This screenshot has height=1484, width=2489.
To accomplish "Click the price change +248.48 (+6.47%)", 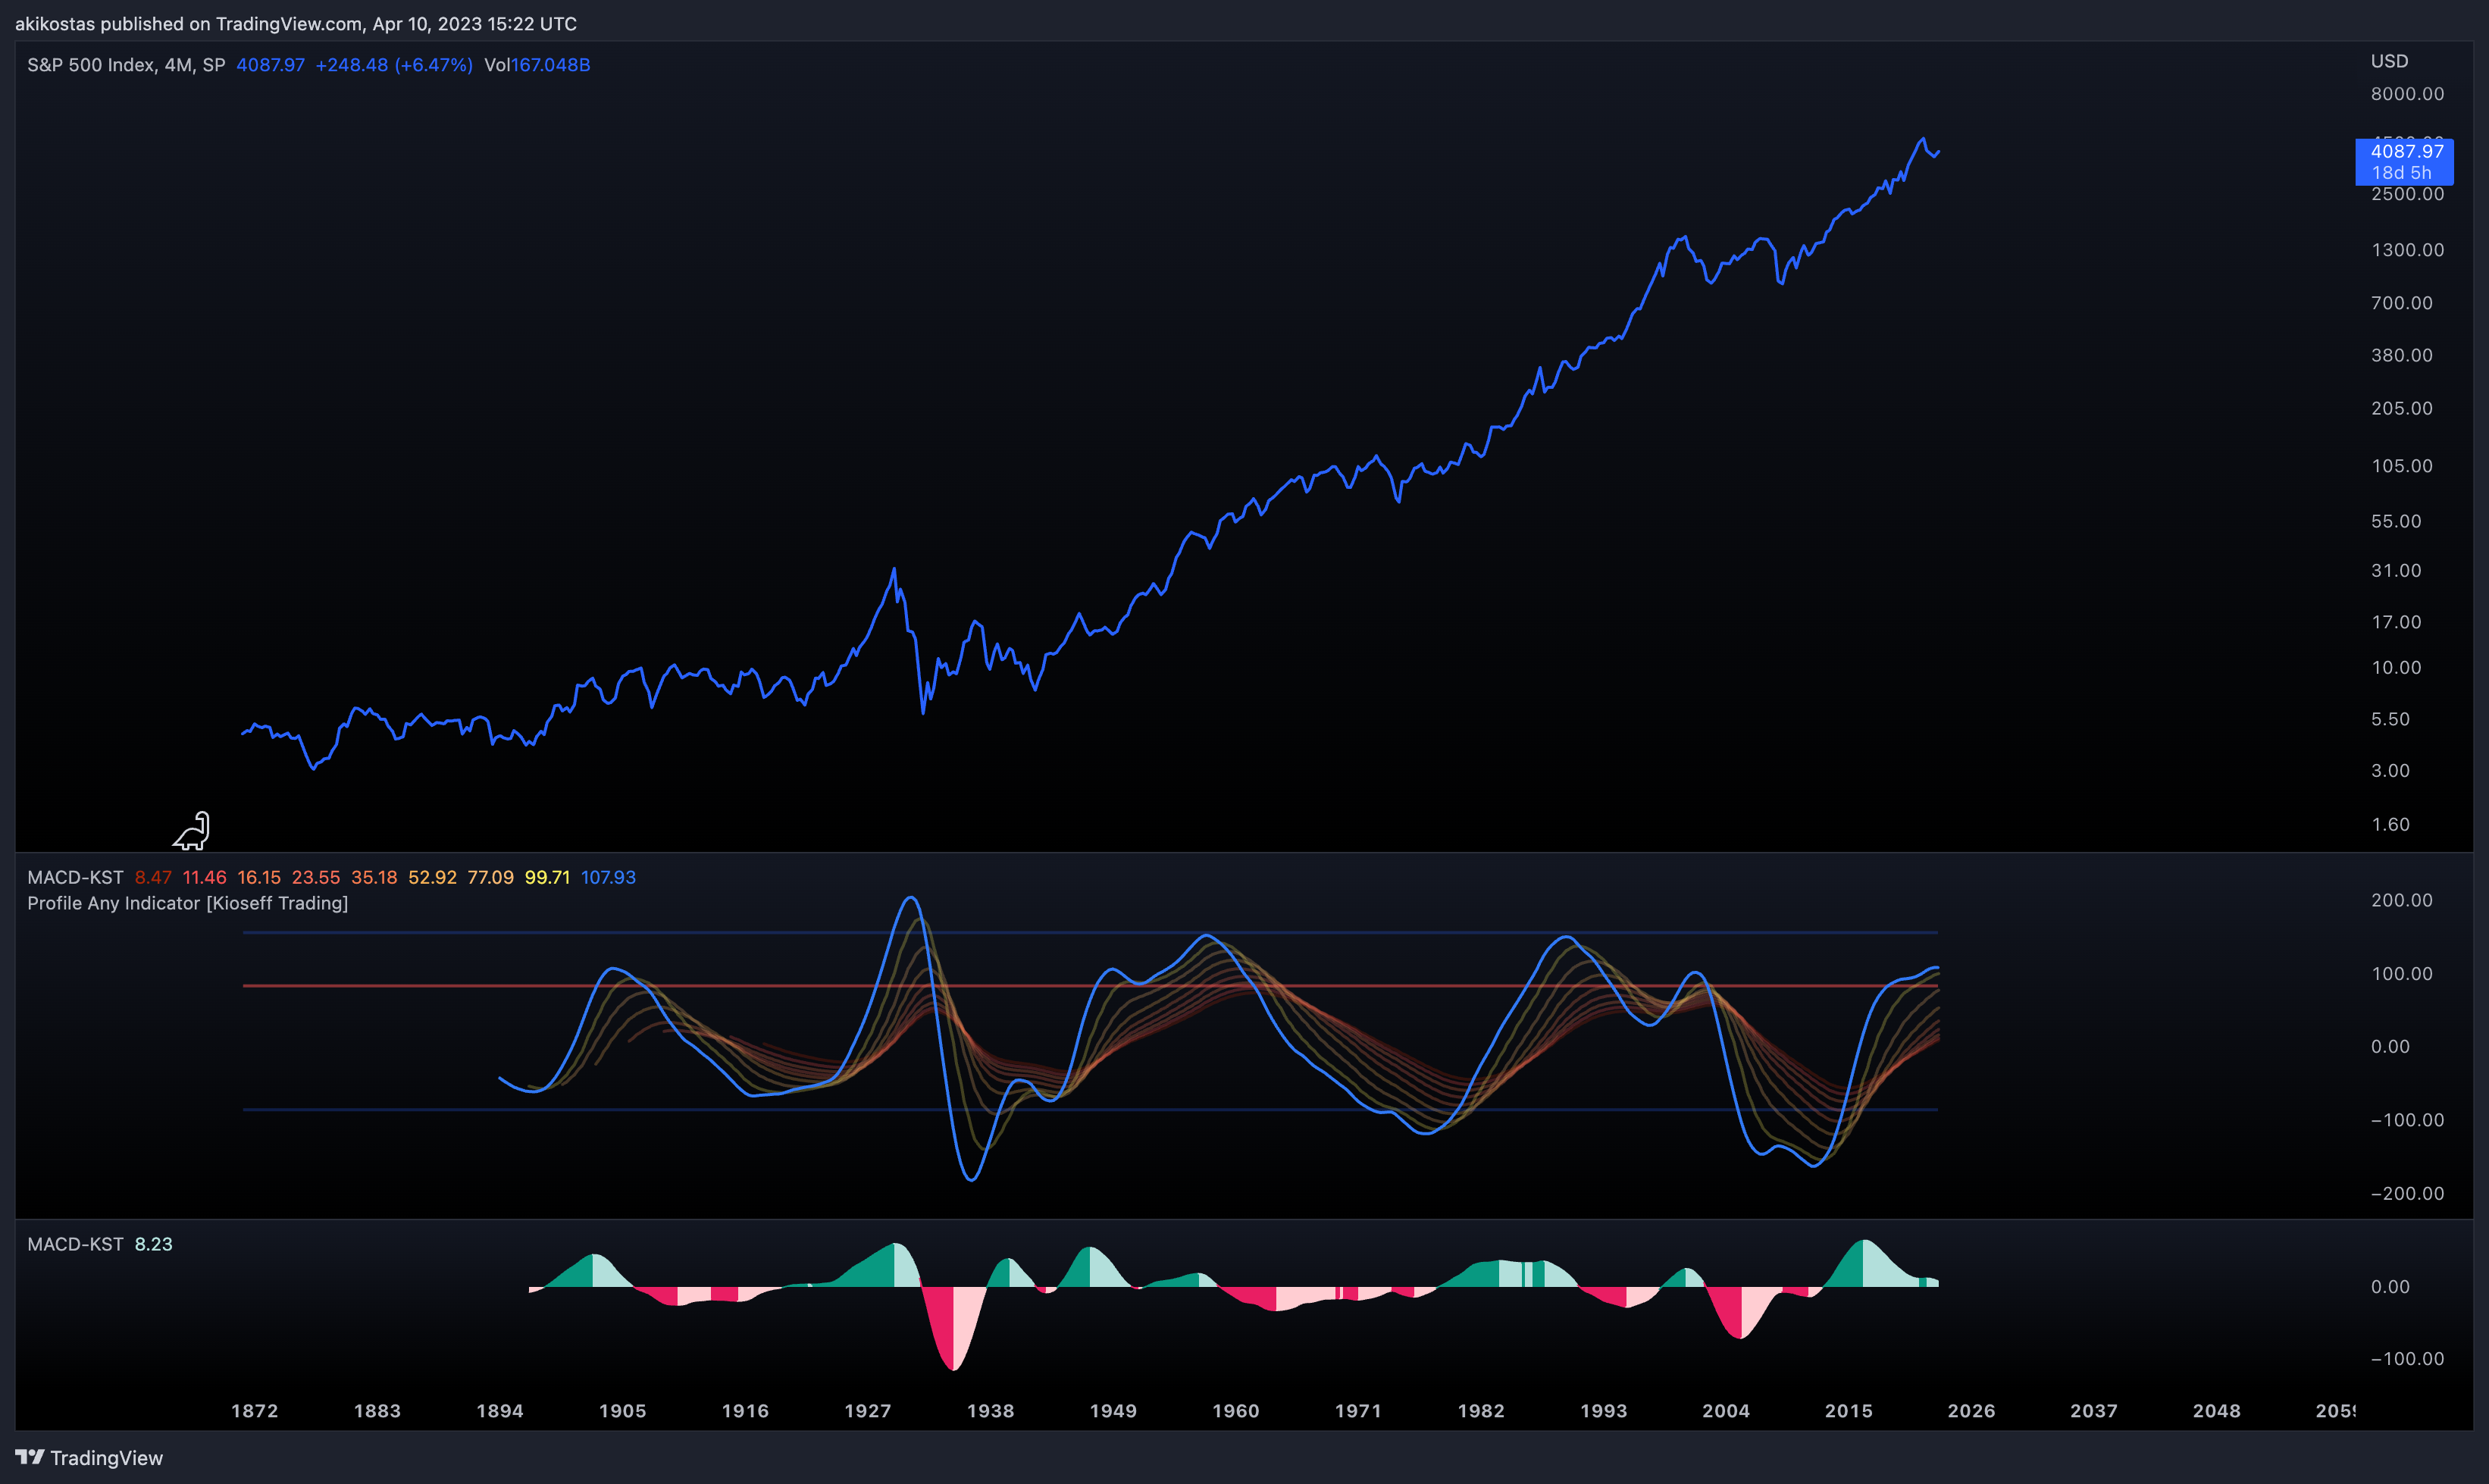I will click(394, 65).
